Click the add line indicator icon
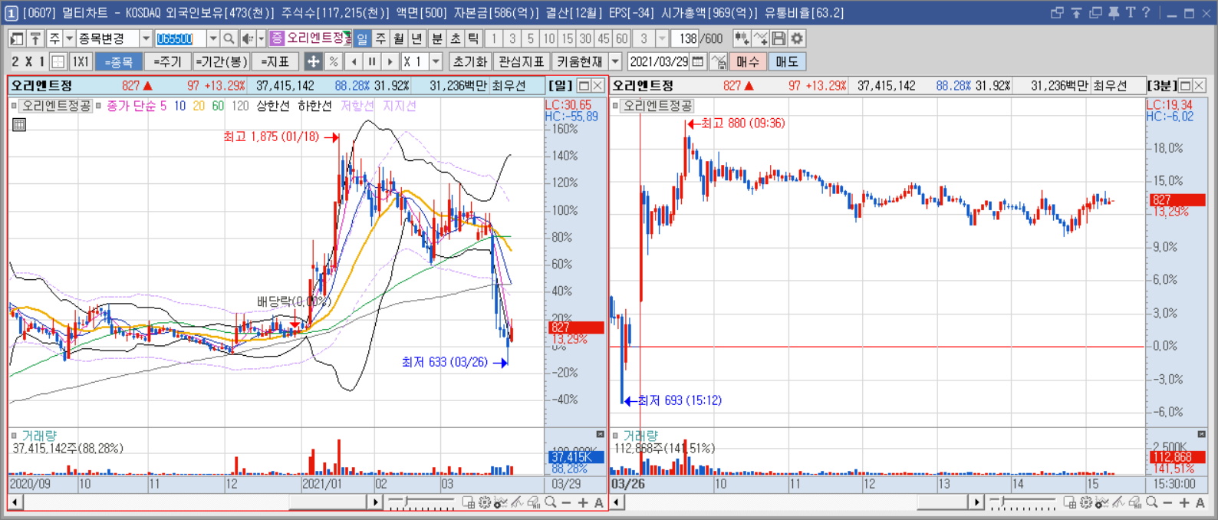Screen dimensions: 1218x520 (760, 38)
